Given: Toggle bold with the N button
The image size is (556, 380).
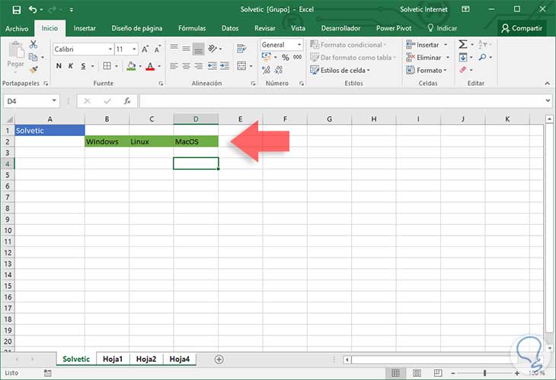Looking at the screenshot, I should point(59,66).
